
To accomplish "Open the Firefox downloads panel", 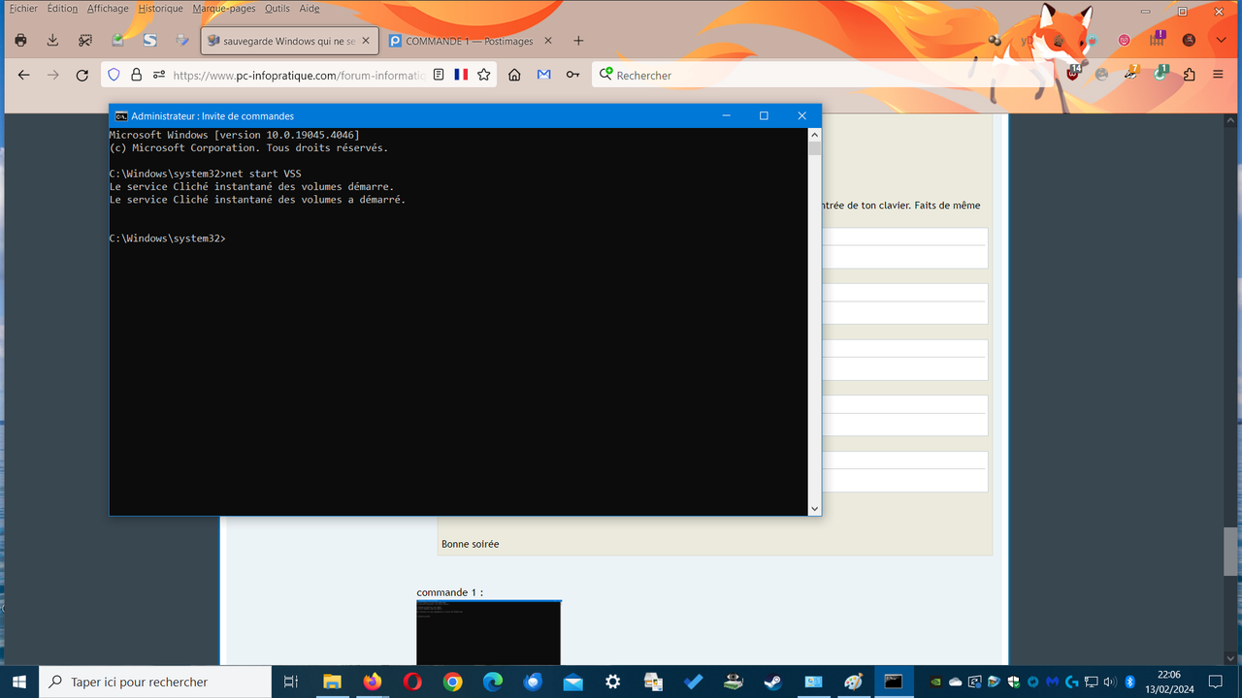I will [53, 41].
